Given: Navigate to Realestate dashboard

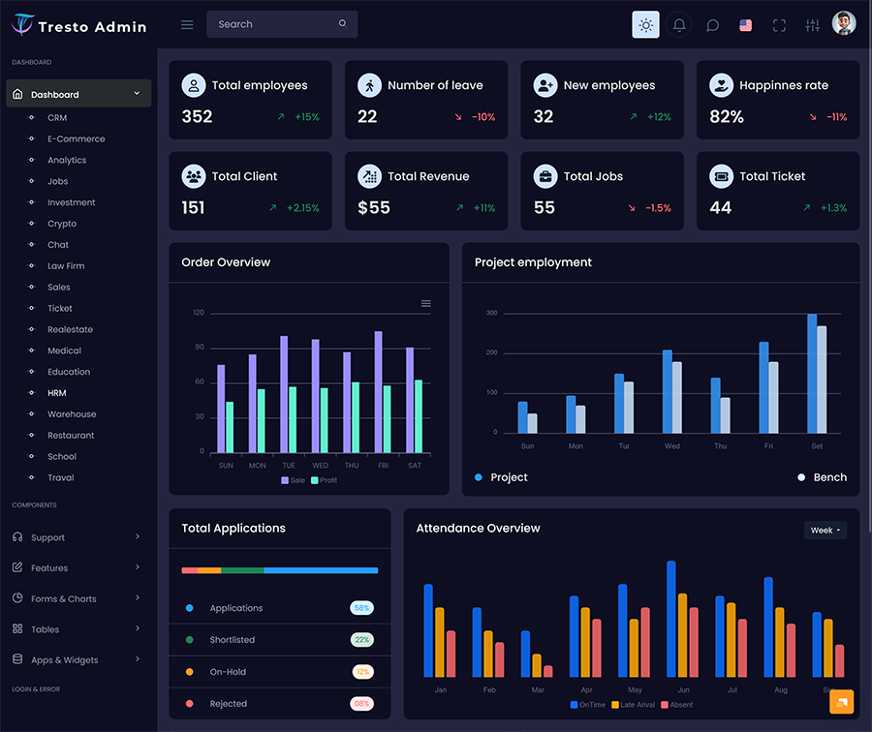Looking at the screenshot, I should (x=70, y=329).
